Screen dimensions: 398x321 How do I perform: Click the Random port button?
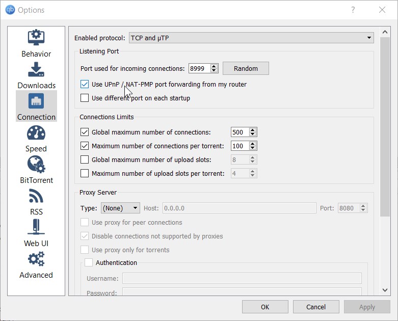[x=246, y=68]
